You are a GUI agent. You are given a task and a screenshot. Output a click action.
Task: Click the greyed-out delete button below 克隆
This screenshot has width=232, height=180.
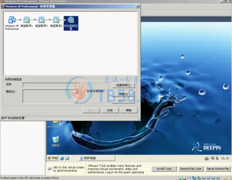(123, 101)
